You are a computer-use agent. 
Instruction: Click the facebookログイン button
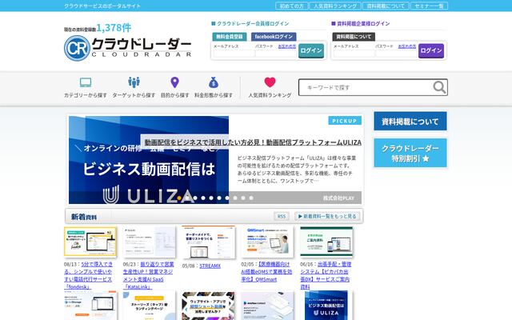(274, 37)
